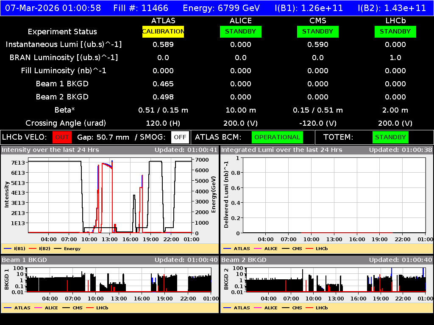Click the ATLAS BCM OPERATIONAL indicator

pyautogui.click(x=277, y=137)
